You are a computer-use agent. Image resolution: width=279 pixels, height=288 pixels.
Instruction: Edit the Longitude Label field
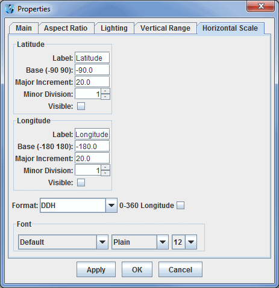tap(92, 135)
